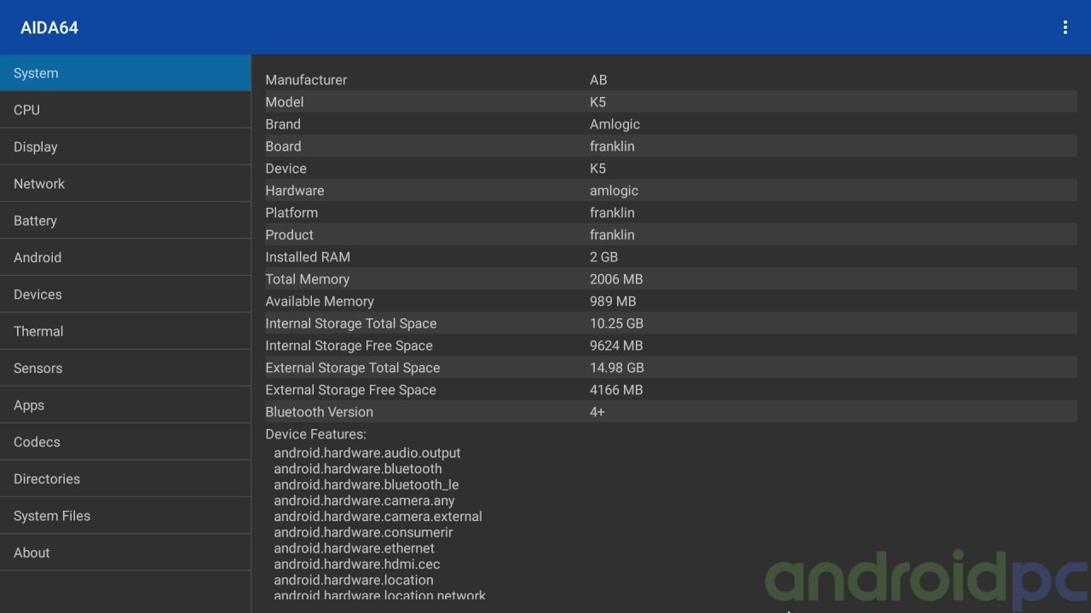Select the 989 MB value
Image resolution: width=1091 pixels, height=613 pixels.
[613, 301]
